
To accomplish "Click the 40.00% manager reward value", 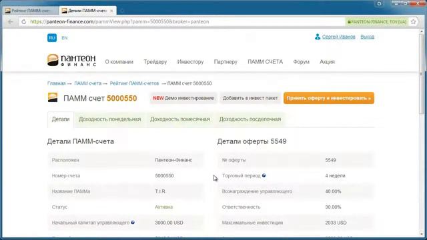I will coord(333,191).
